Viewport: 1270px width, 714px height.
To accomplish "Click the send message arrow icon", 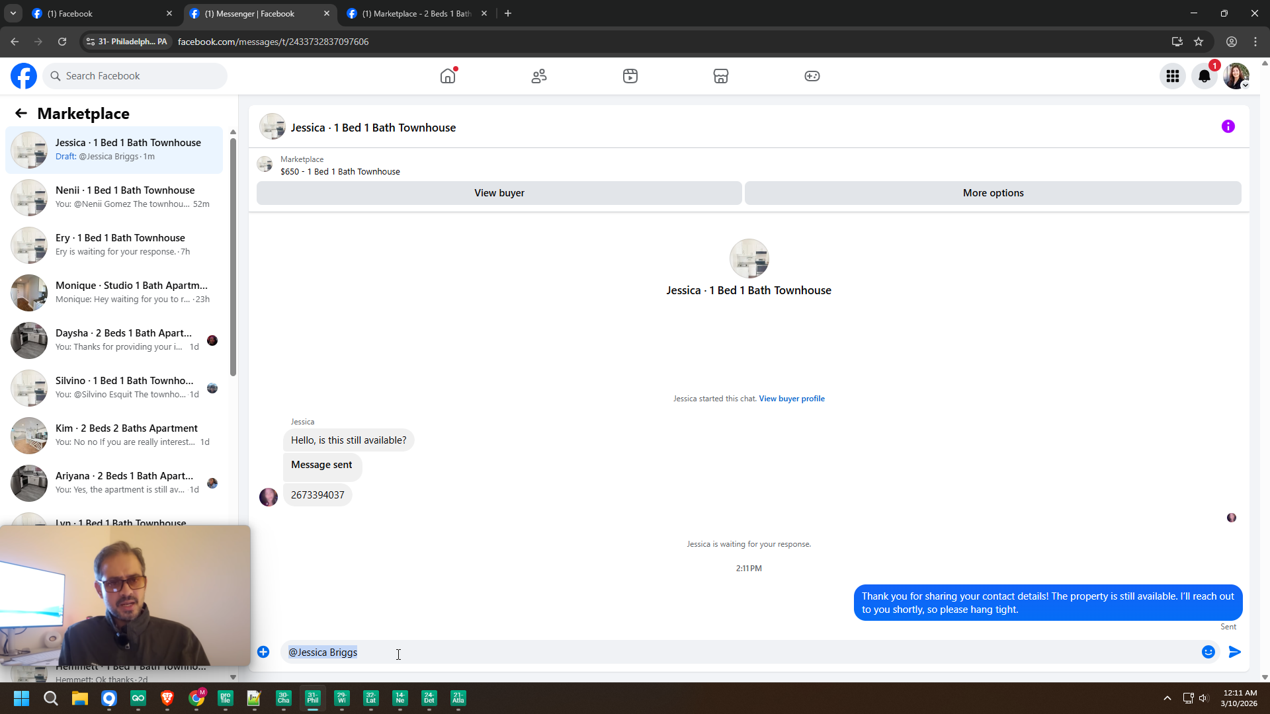I will tap(1235, 652).
